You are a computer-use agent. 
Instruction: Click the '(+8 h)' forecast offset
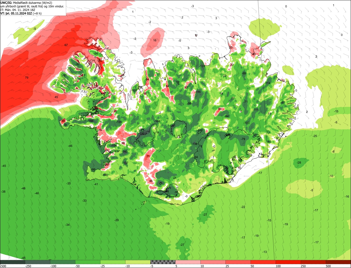(x=37, y=13)
